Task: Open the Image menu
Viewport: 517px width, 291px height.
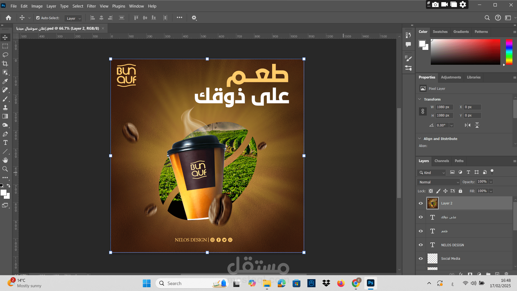Action: pyautogui.click(x=37, y=6)
